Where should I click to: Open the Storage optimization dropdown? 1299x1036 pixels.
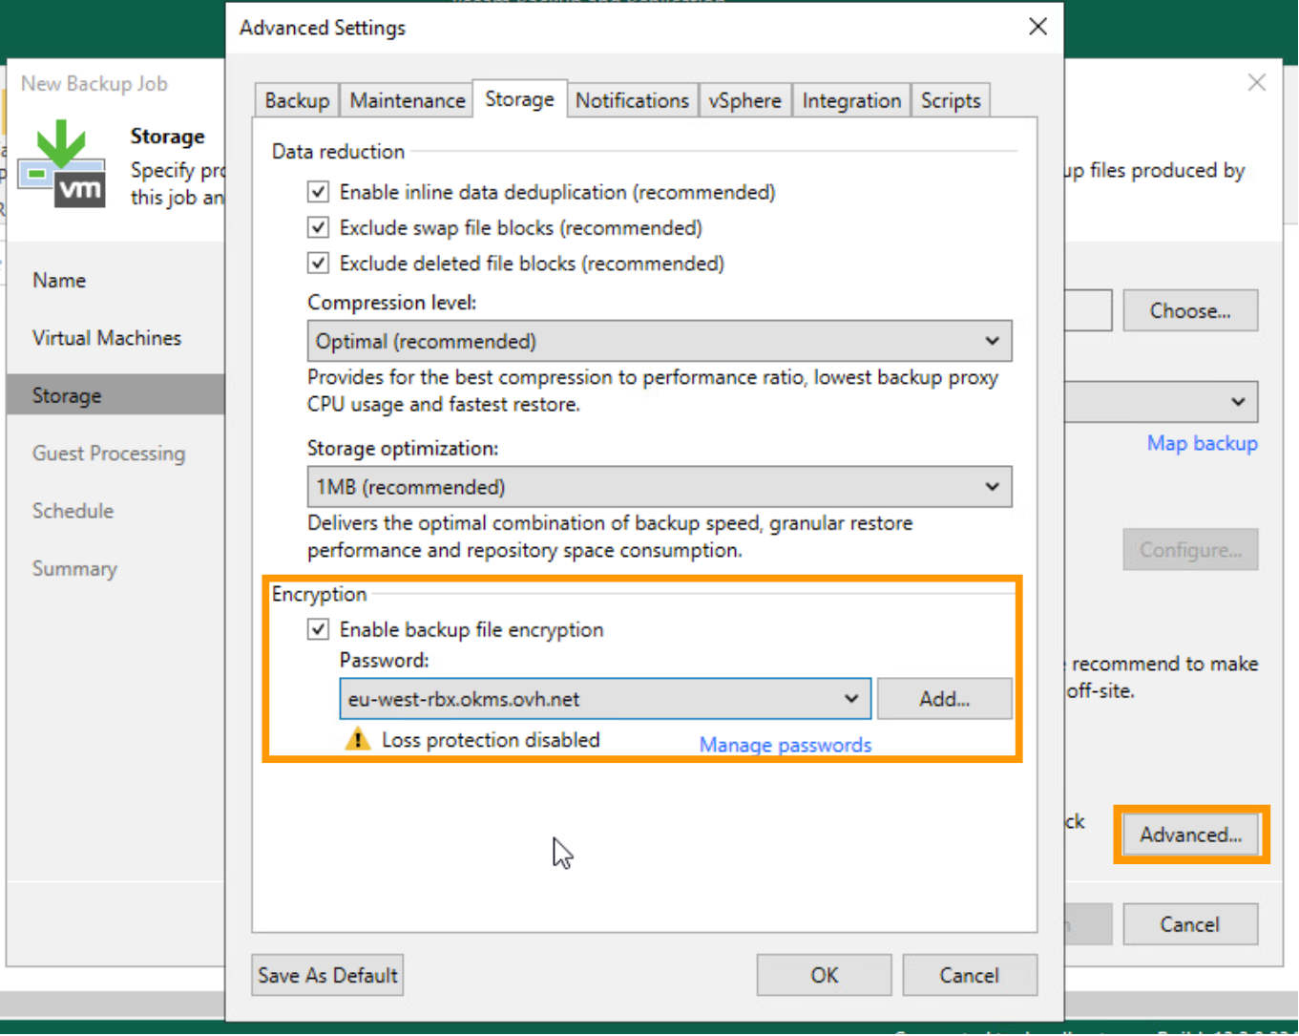(x=993, y=486)
